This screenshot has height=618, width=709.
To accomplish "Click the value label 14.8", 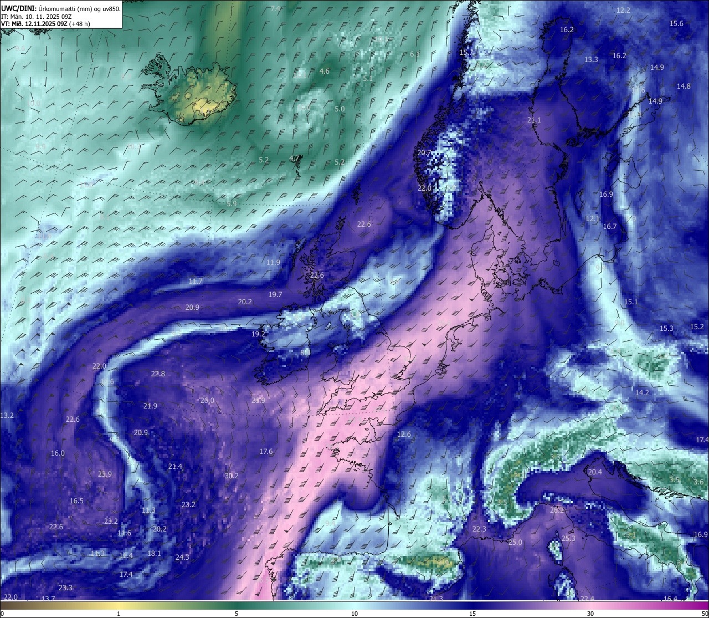I will pyautogui.click(x=684, y=86).
